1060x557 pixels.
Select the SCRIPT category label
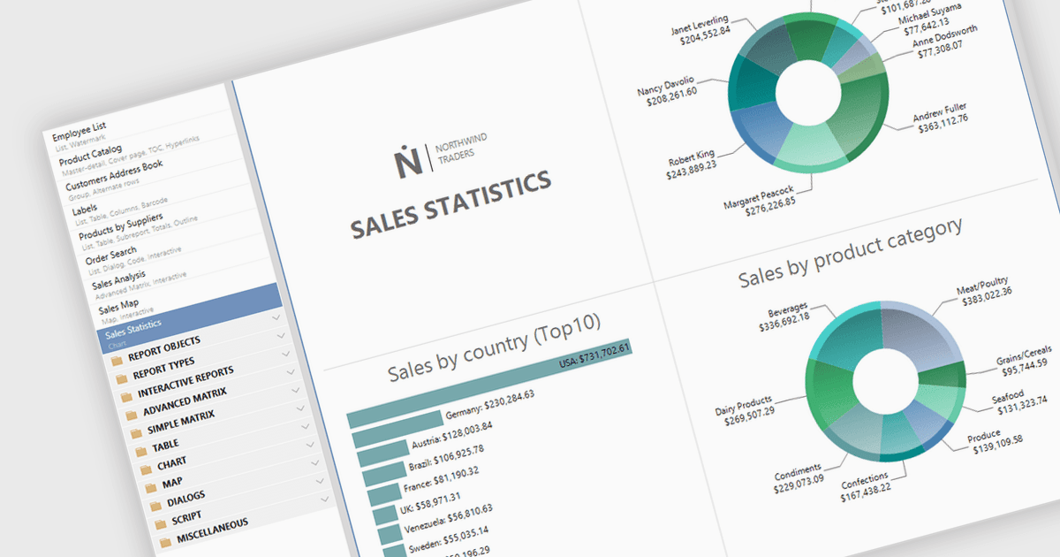[x=186, y=516]
